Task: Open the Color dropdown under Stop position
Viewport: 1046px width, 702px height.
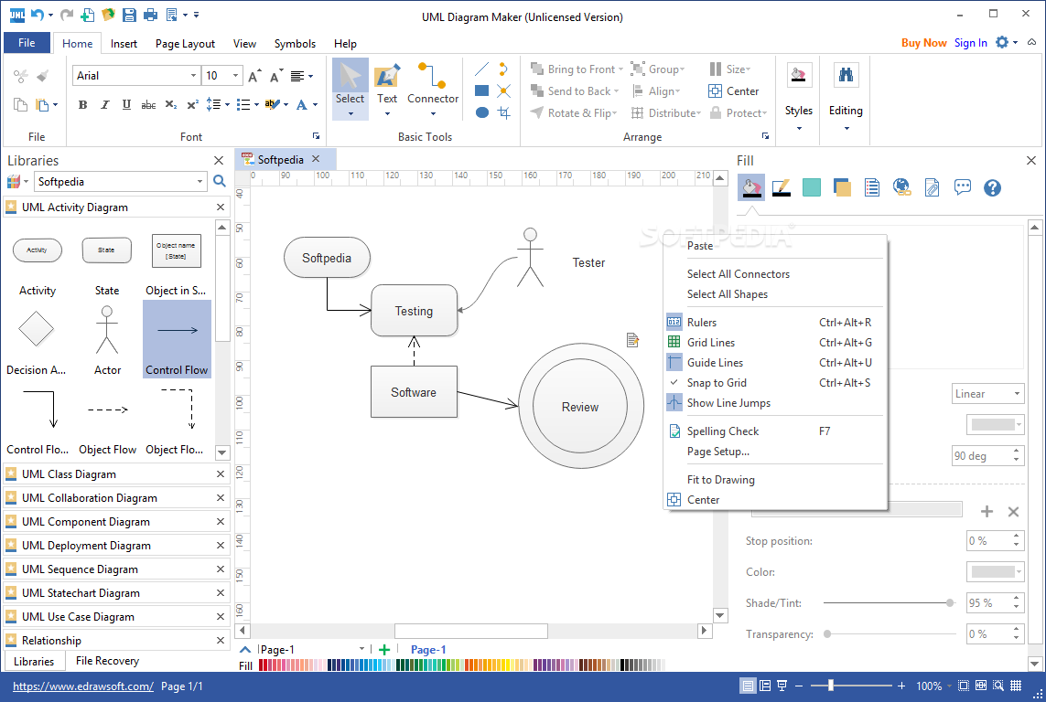Action: click(1019, 571)
